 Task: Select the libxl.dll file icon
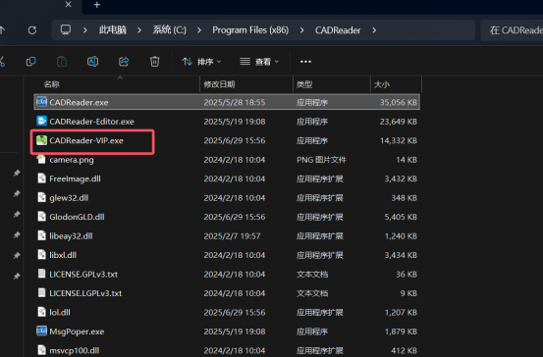41,255
